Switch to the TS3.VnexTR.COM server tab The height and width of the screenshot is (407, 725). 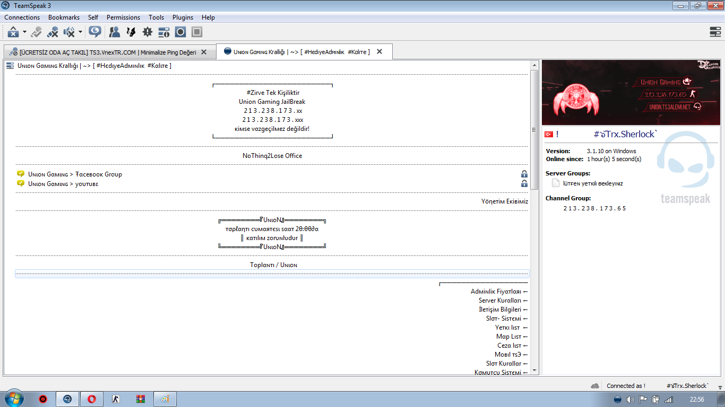click(110, 52)
